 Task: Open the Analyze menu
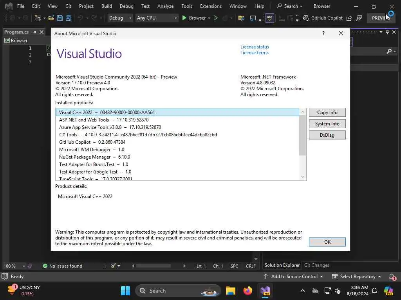coord(166,6)
